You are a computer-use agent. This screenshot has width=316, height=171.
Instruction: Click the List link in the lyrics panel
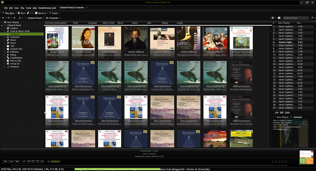point(277,112)
